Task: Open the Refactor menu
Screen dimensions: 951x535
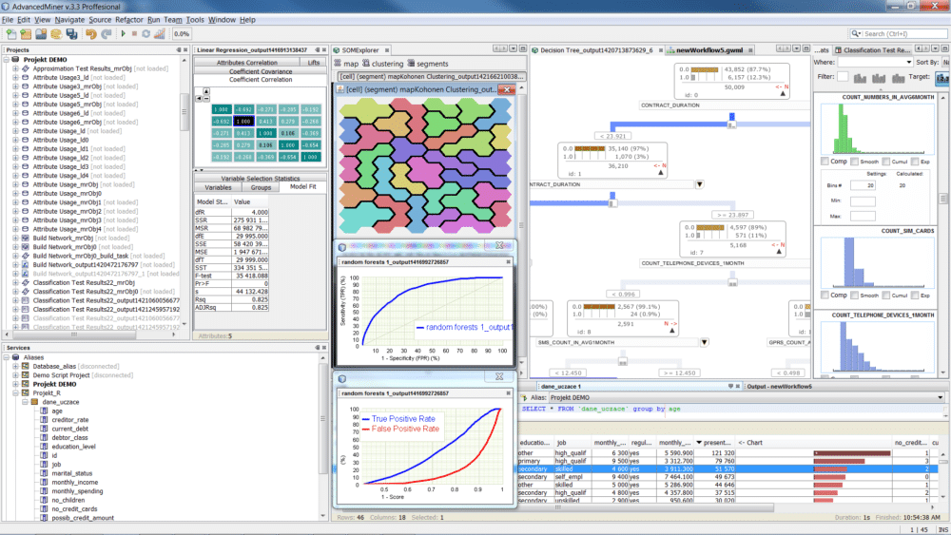Action: 128,19
